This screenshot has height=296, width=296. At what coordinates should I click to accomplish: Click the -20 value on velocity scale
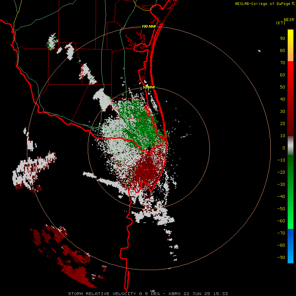[x=281, y=172]
